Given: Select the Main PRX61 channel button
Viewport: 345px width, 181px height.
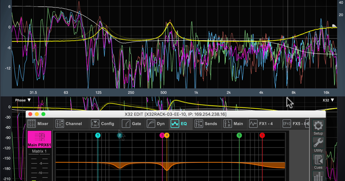Looking at the screenshot, I should 39,139.
